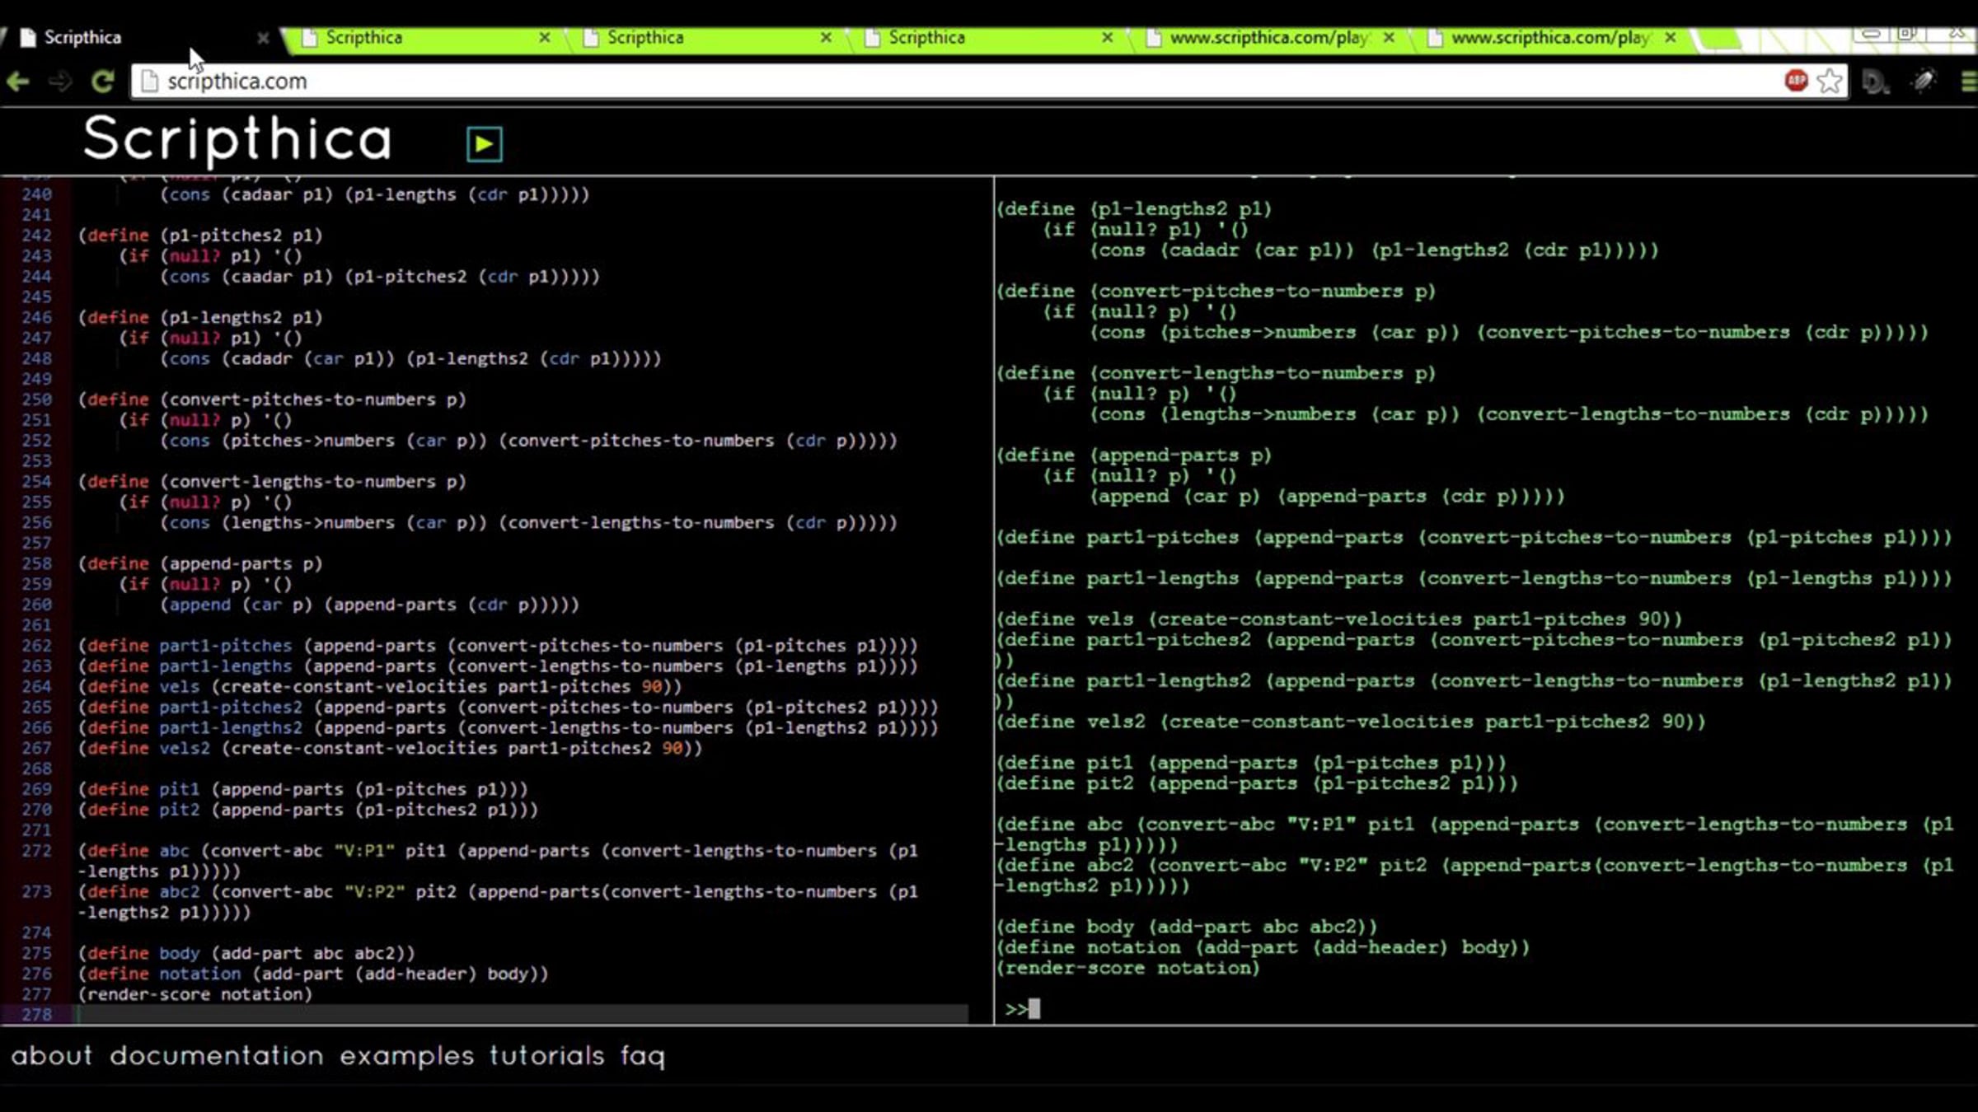Go back using the browser back arrow
1978x1112 pixels.
click(18, 81)
